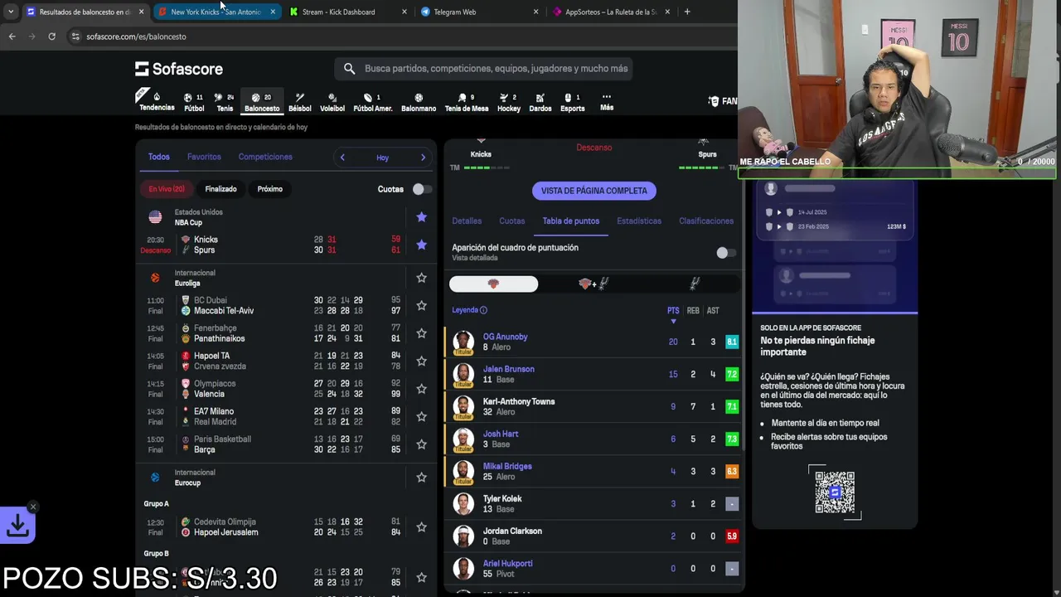Screen dimensions: 1061x597
Task: Open the Esports category
Action: coord(573,102)
